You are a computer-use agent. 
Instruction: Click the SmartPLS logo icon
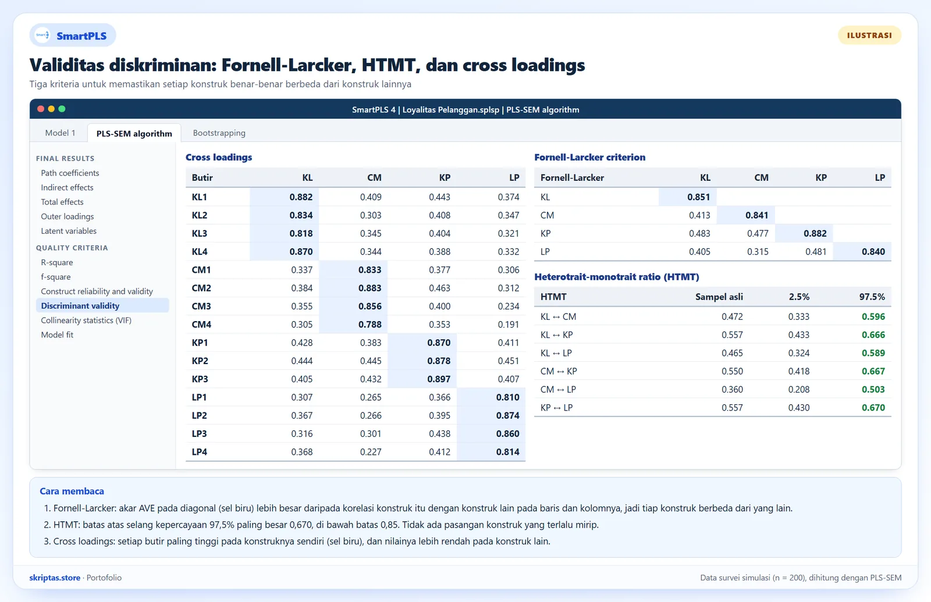(x=42, y=35)
